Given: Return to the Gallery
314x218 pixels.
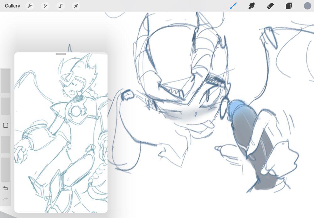Looking at the screenshot, I should pyautogui.click(x=13, y=6).
